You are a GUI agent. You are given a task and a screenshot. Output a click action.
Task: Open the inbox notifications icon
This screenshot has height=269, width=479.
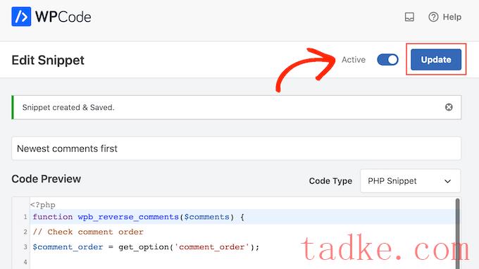pos(409,17)
